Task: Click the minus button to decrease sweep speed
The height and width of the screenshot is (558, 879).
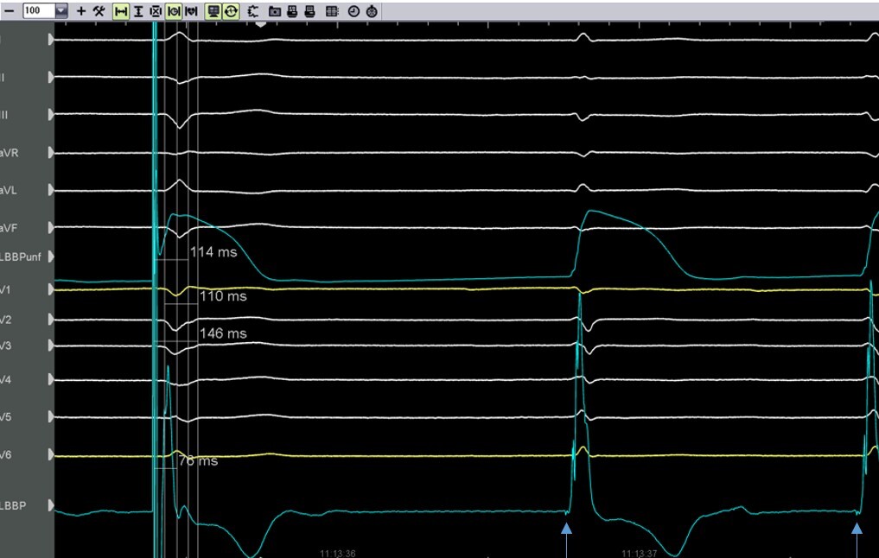Action: pyautogui.click(x=9, y=10)
